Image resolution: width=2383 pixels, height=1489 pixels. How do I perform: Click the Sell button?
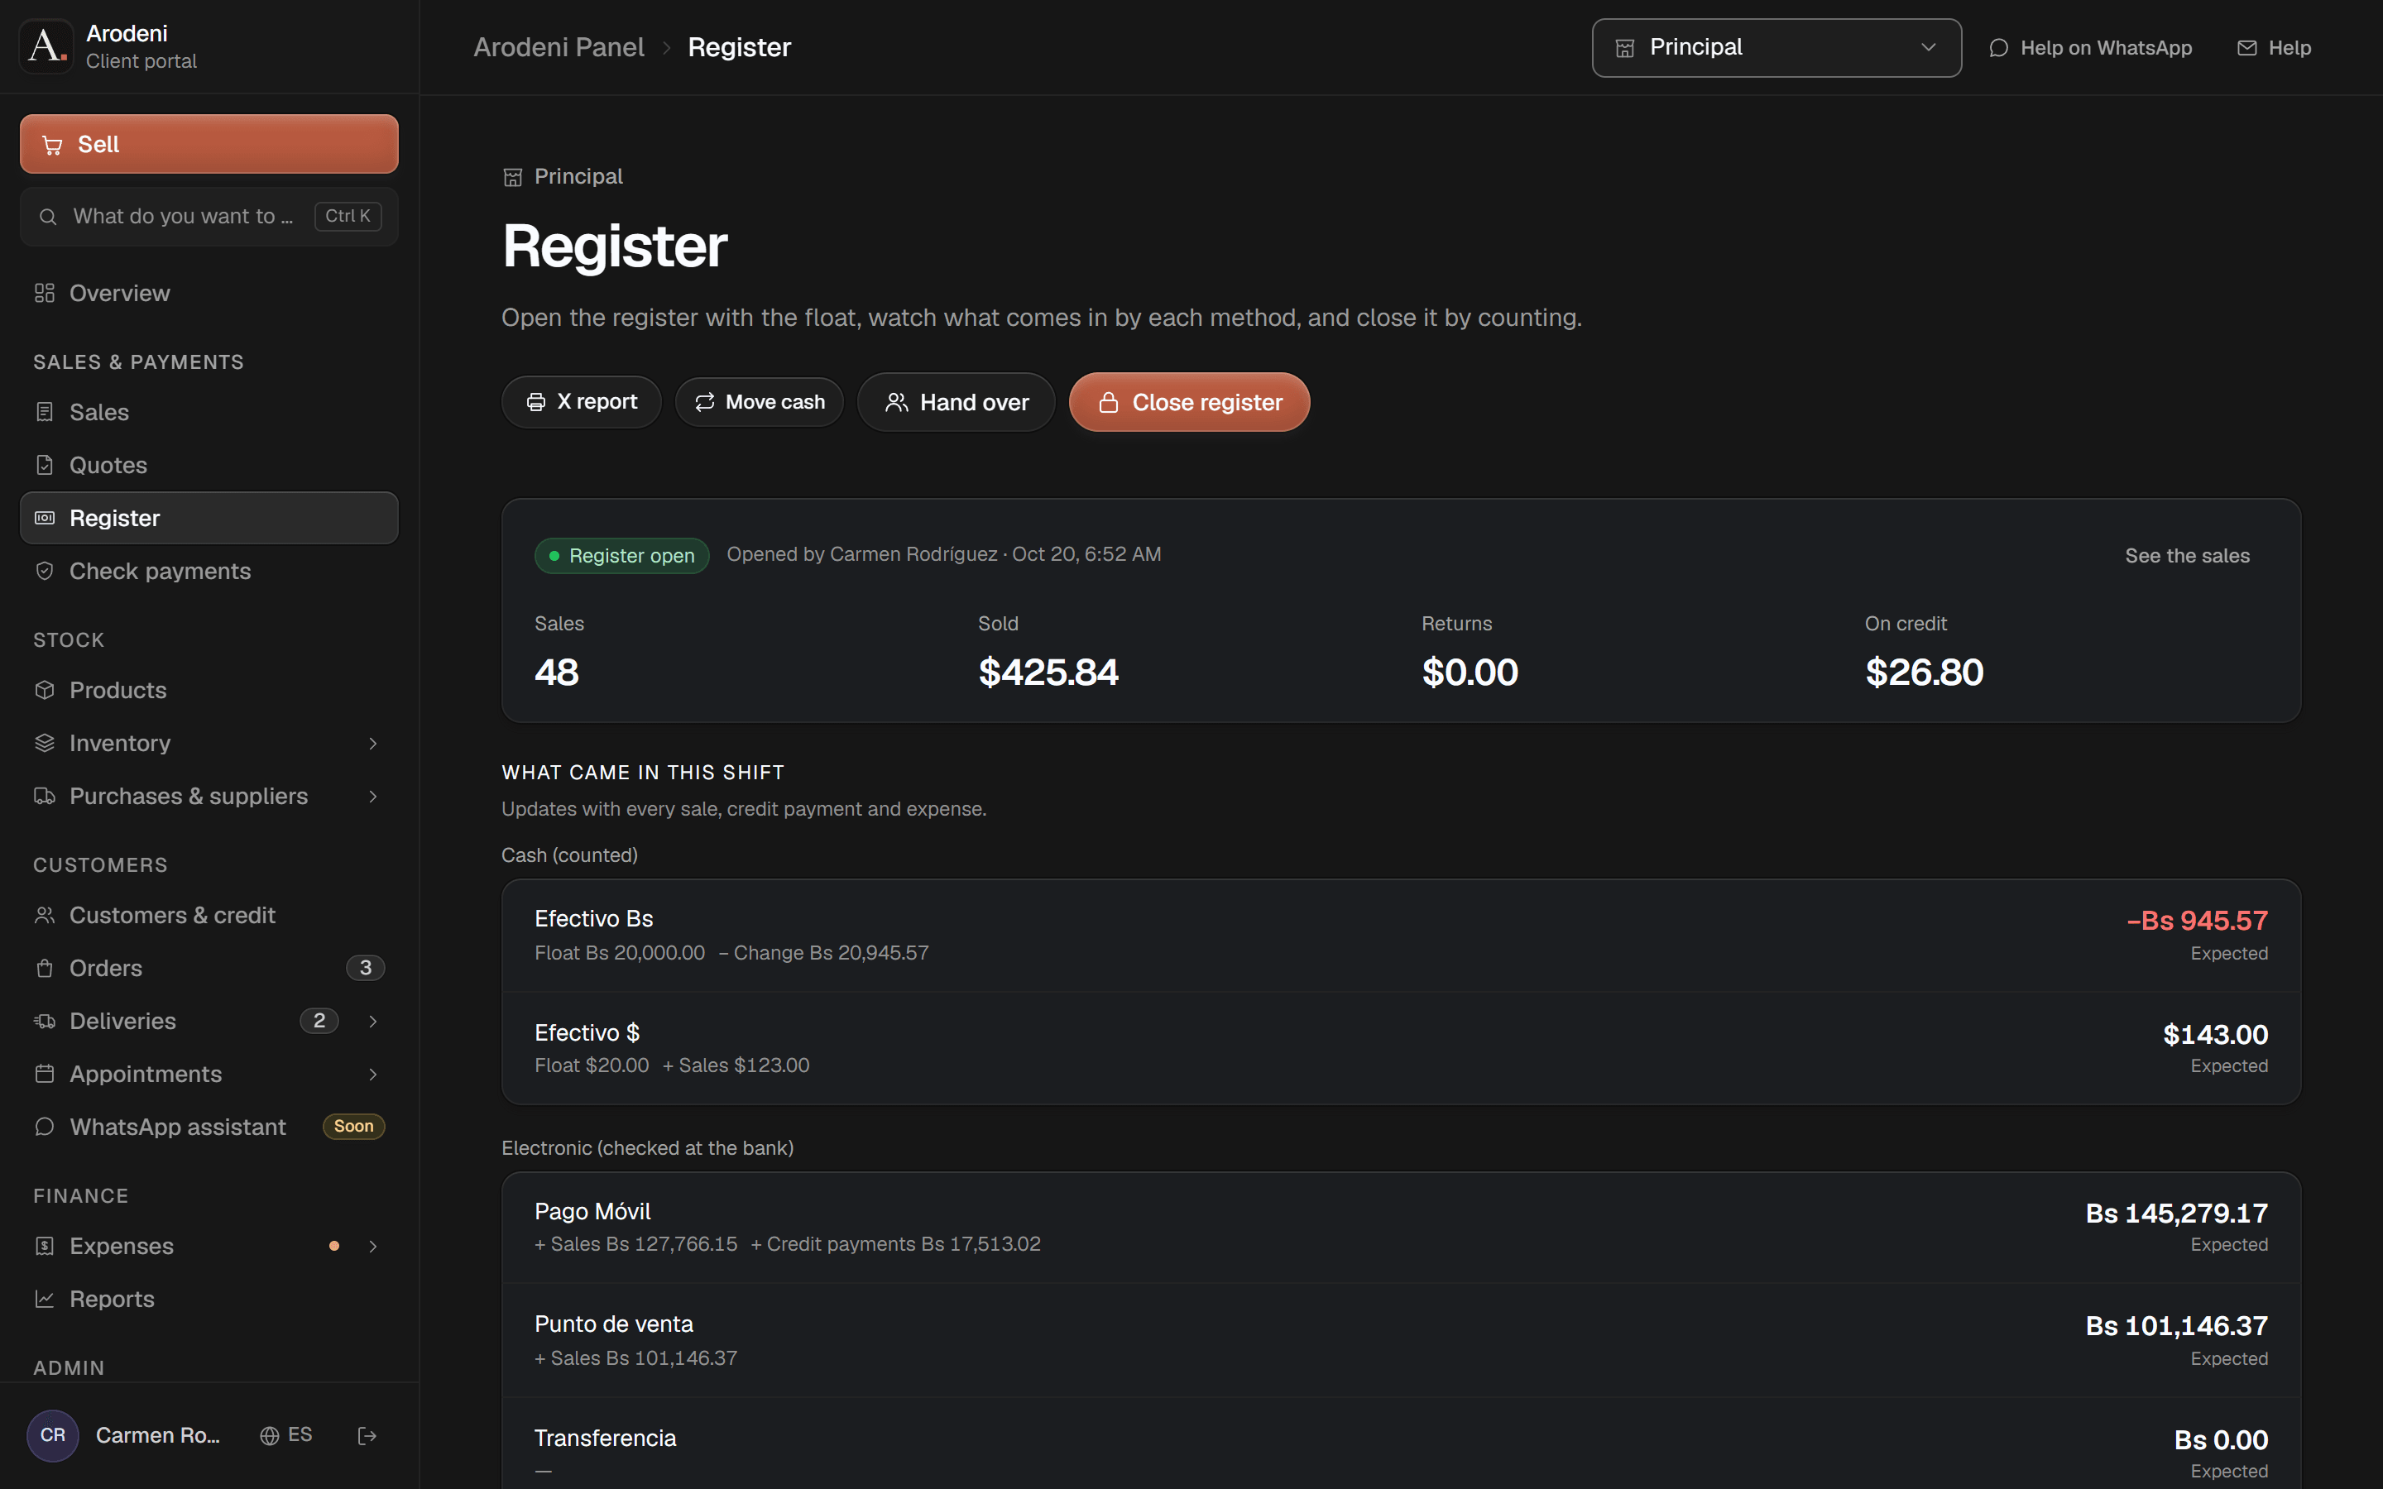coord(209,144)
